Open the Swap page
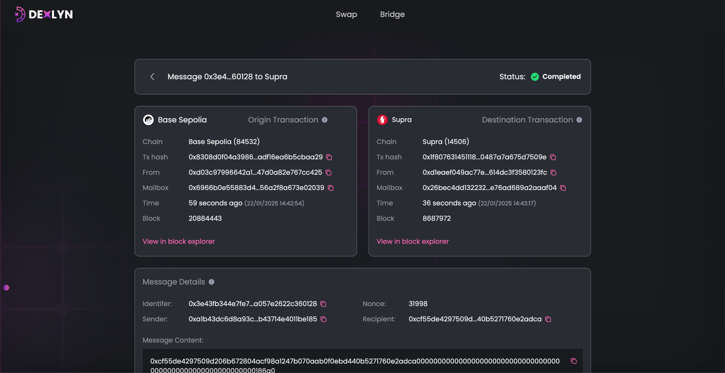The image size is (725, 373). (346, 15)
